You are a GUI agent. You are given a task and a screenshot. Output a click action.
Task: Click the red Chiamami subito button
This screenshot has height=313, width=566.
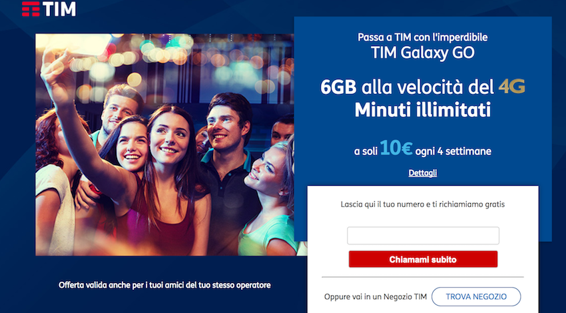click(423, 259)
